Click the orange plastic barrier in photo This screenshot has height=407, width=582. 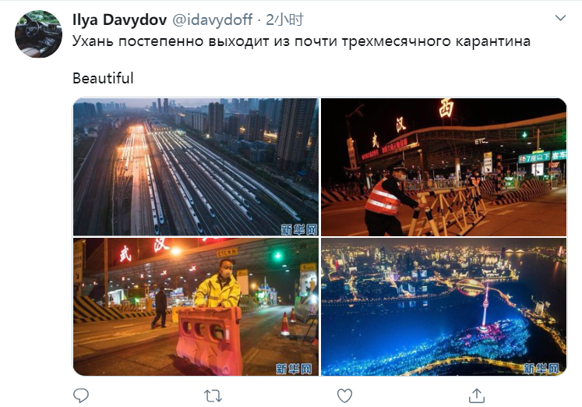click(x=210, y=339)
